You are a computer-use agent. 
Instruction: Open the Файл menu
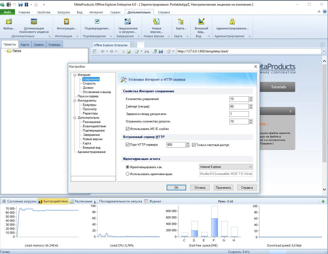pyautogui.click(x=7, y=12)
